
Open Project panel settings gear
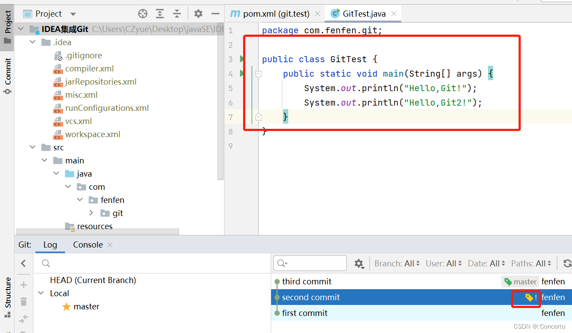pyautogui.click(x=198, y=14)
